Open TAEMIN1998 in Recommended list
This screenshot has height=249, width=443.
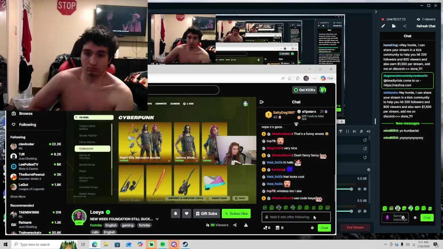[36, 214]
